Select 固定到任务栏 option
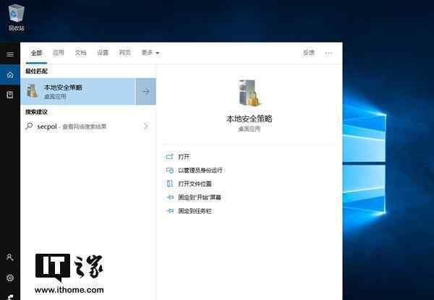The image size is (434, 300). point(195,211)
